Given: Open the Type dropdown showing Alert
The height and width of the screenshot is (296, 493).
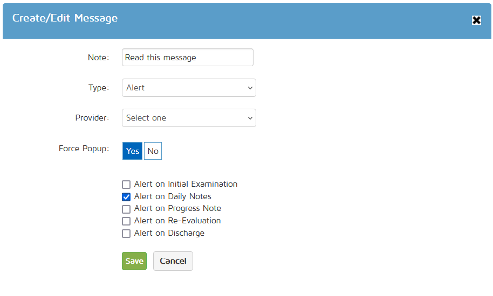Looking at the screenshot, I should pos(183,88).
